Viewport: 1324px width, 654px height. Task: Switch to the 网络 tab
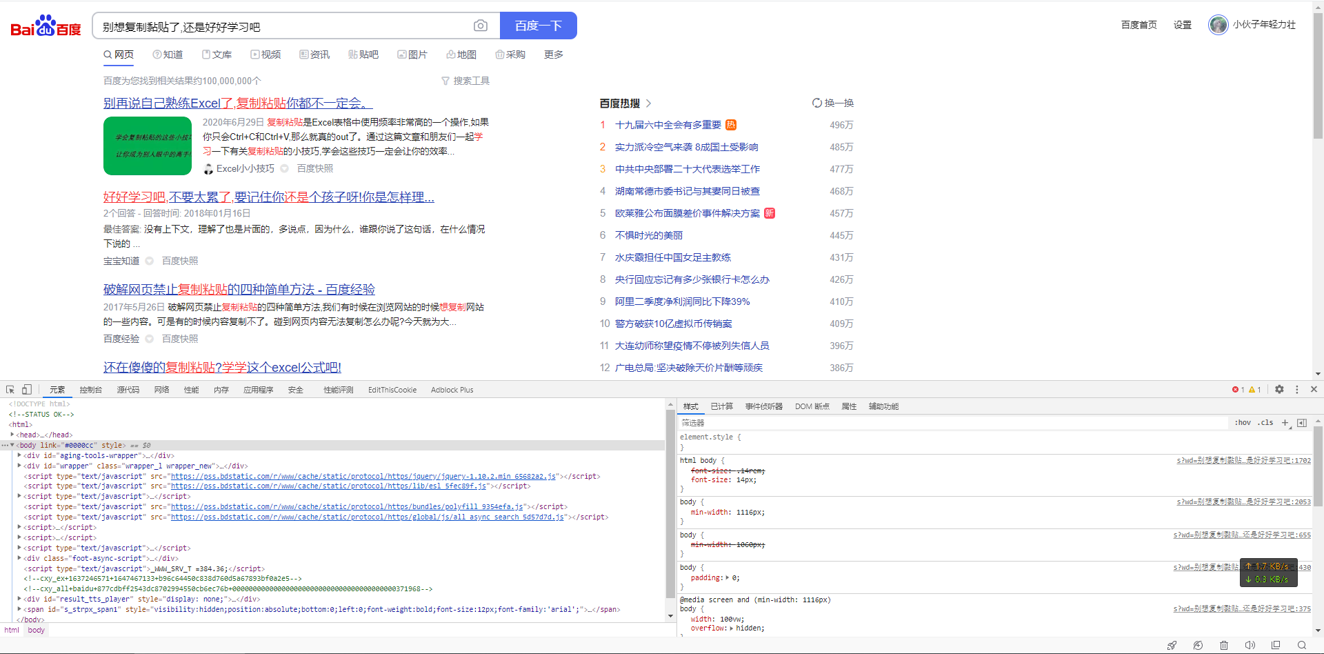(x=162, y=390)
